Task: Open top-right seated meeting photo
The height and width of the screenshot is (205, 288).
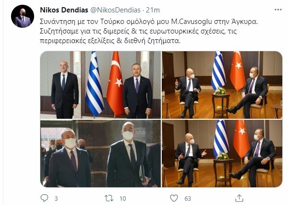Action: point(222,85)
